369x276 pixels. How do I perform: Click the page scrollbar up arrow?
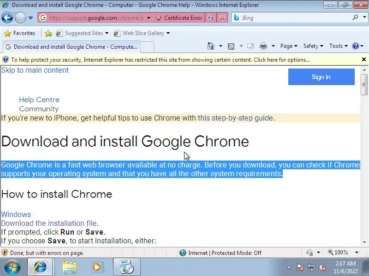tap(364, 70)
